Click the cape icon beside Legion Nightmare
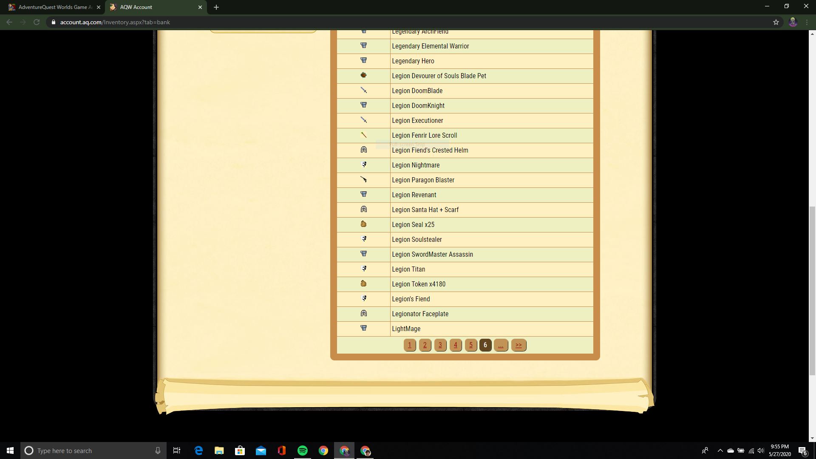The image size is (816, 459). pyautogui.click(x=363, y=164)
